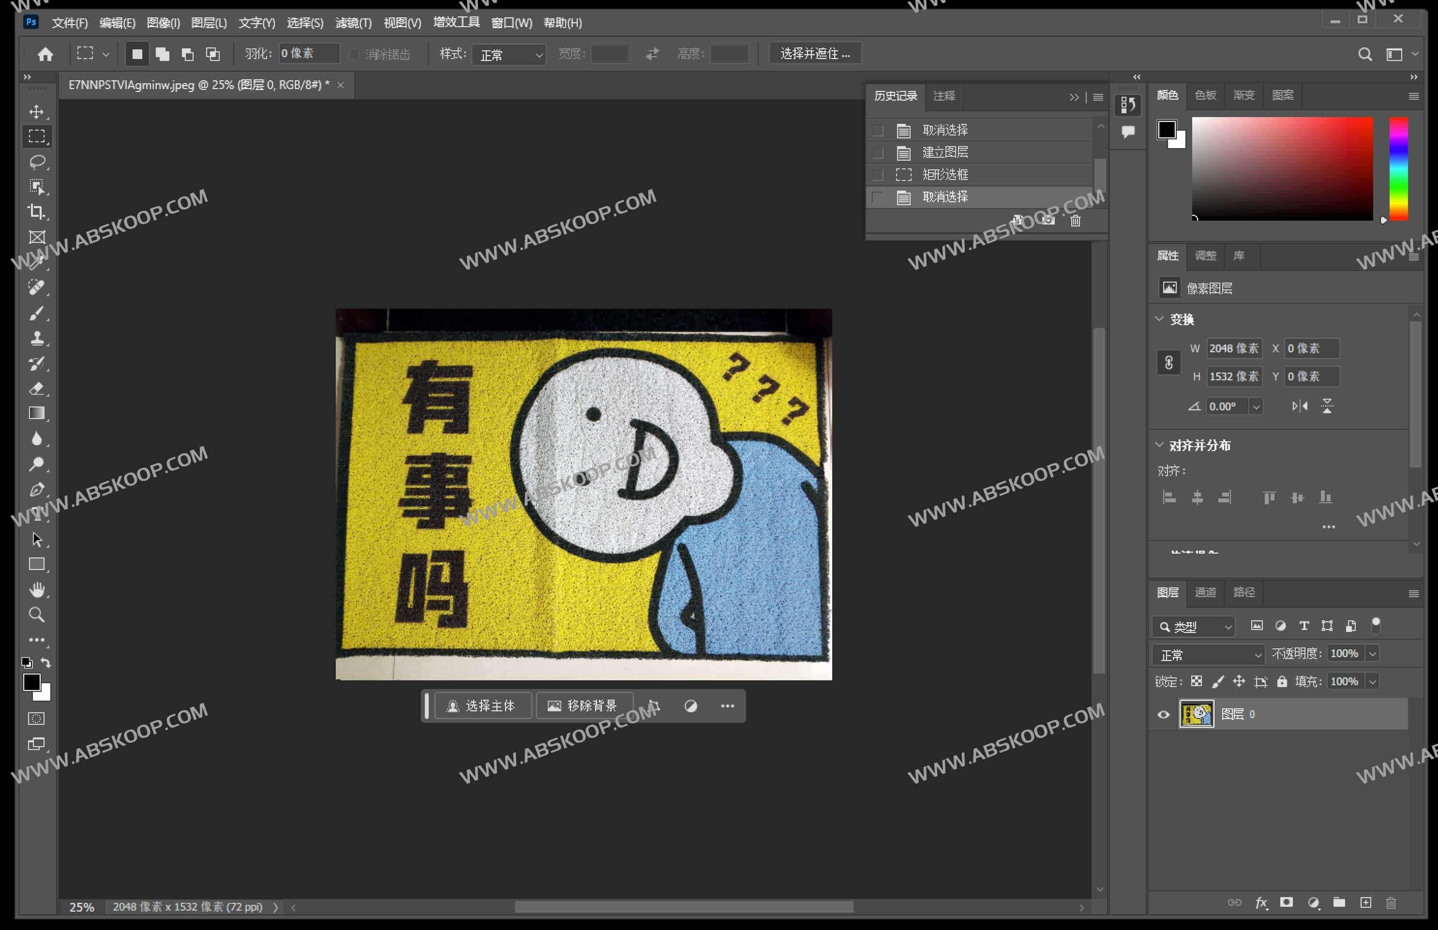Open the 滤镜 menu
The height and width of the screenshot is (930, 1438).
353,23
